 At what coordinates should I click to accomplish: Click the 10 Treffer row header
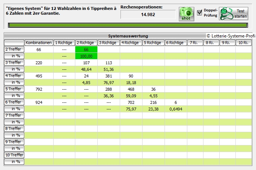point(14,155)
